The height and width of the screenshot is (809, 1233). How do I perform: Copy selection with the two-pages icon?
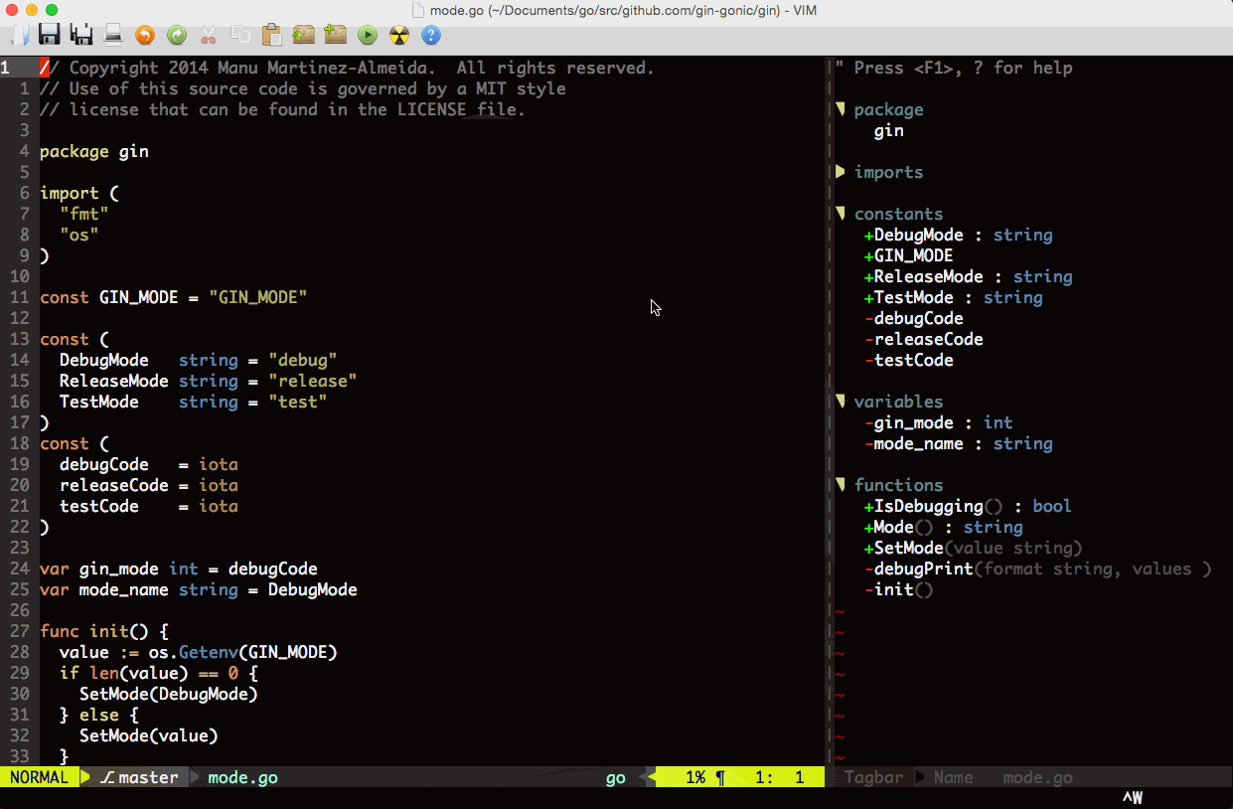(240, 36)
